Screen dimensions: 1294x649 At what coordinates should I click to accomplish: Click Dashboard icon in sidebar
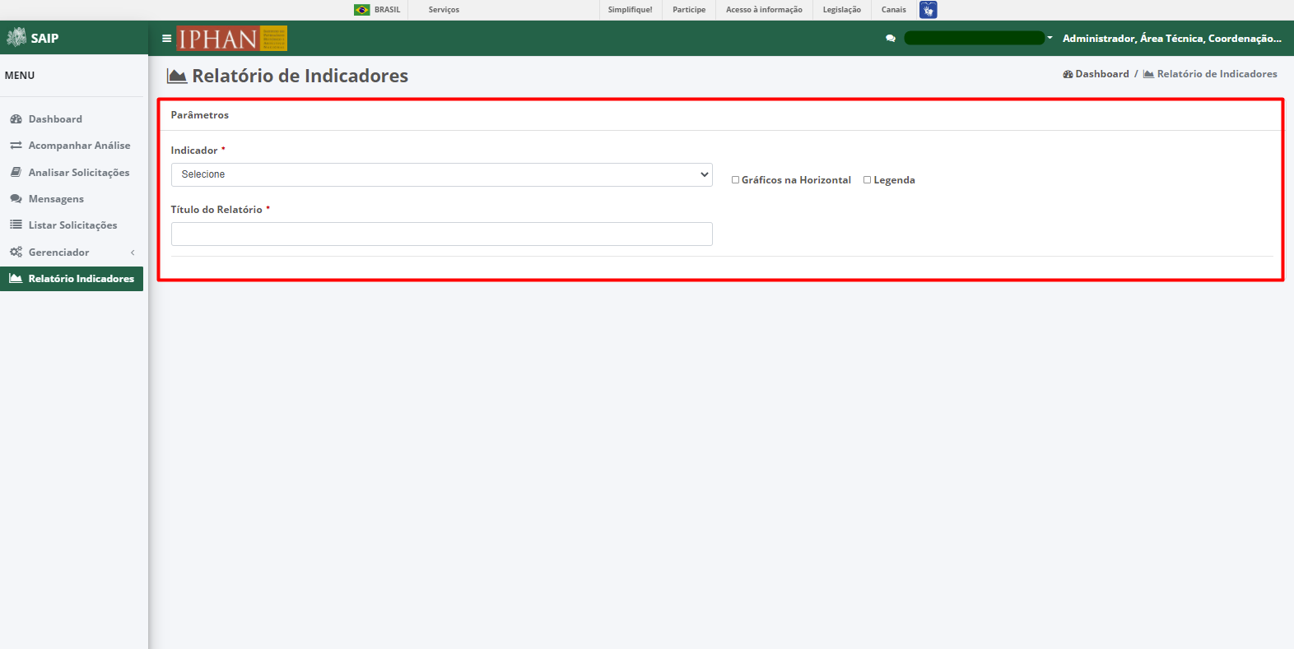coord(16,119)
